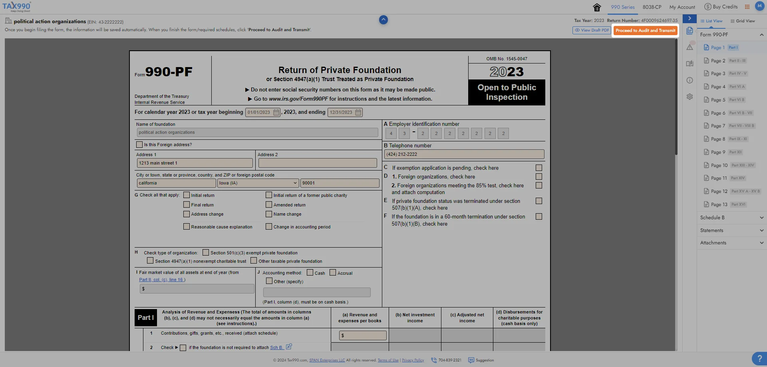This screenshot has width=767, height=367.
Task: Open the calendar picker for tax year beginning
Action: coord(276,112)
